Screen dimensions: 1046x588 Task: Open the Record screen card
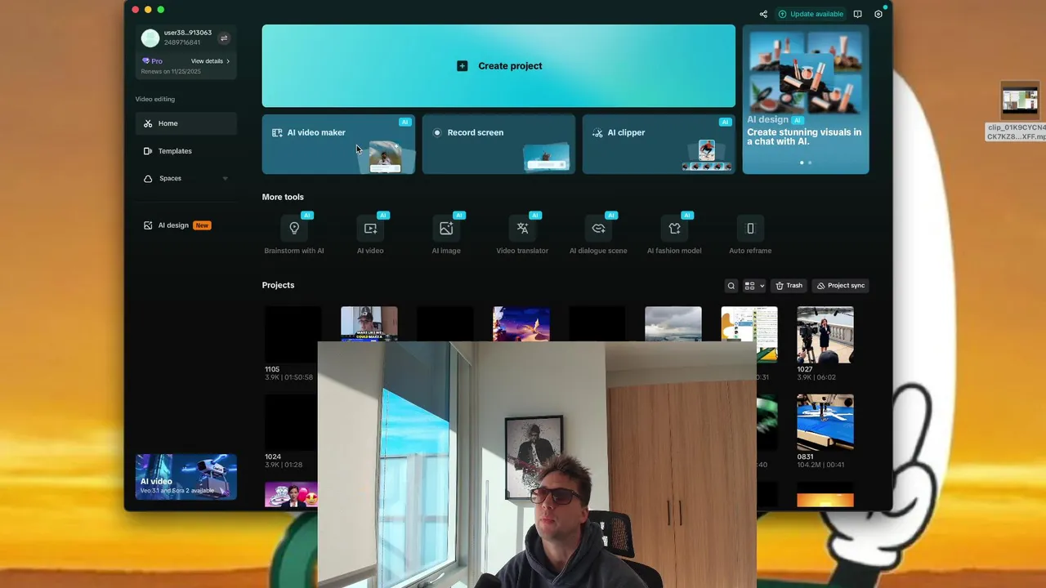(x=498, y=145)
